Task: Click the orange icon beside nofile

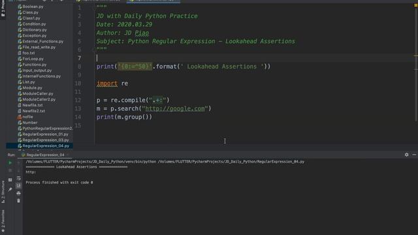Action: point(20,117)
